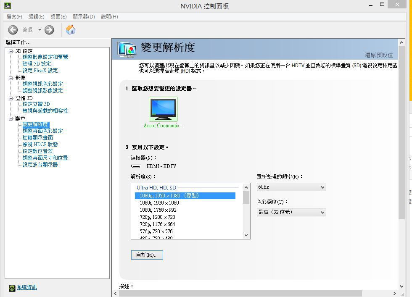
Task: Open 檢視 HDCP 狀態 in the tree
Action: [x=40, y=145]
